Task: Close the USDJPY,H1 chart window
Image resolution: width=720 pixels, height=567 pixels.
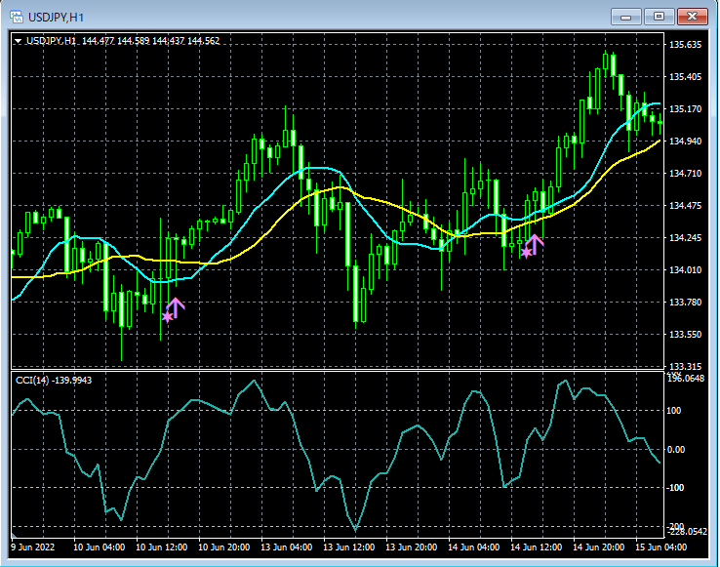Action: [x=693, y=17]
